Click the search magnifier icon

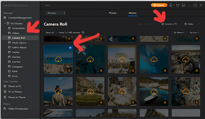83,32
